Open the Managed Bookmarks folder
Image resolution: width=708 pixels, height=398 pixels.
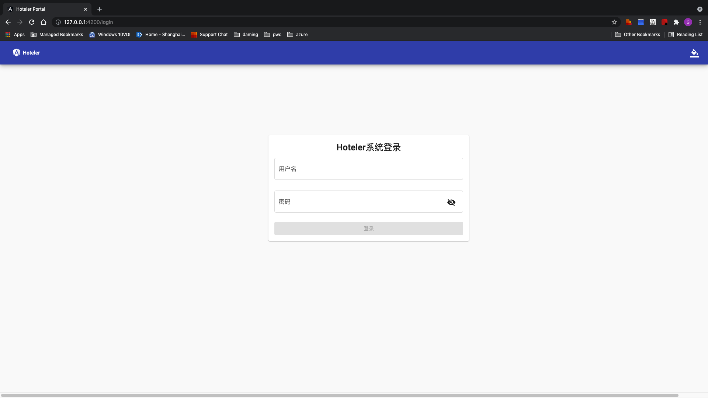(57, 35)
